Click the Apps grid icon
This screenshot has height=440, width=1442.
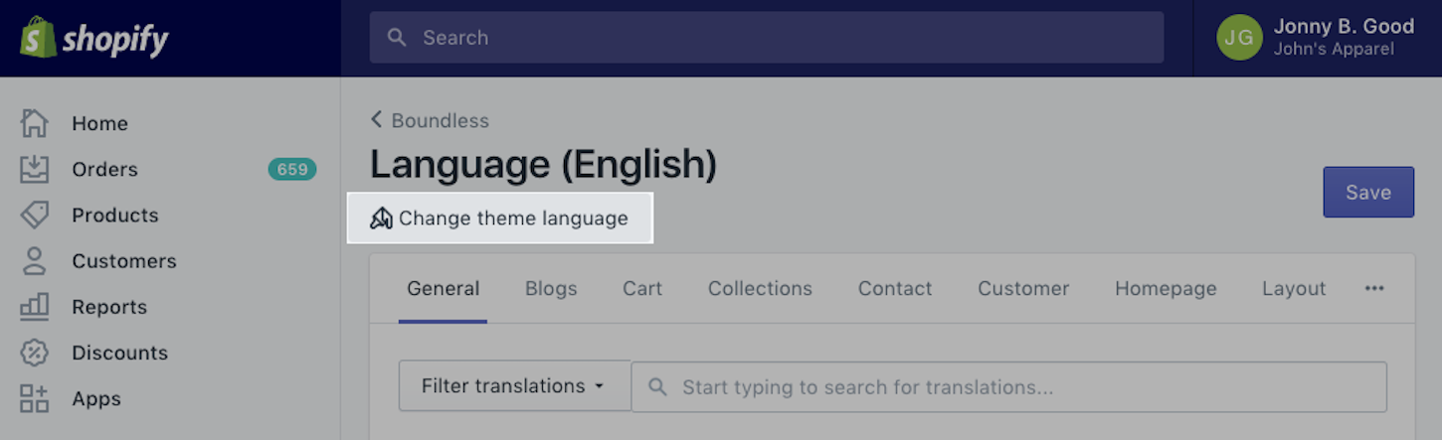34,398
